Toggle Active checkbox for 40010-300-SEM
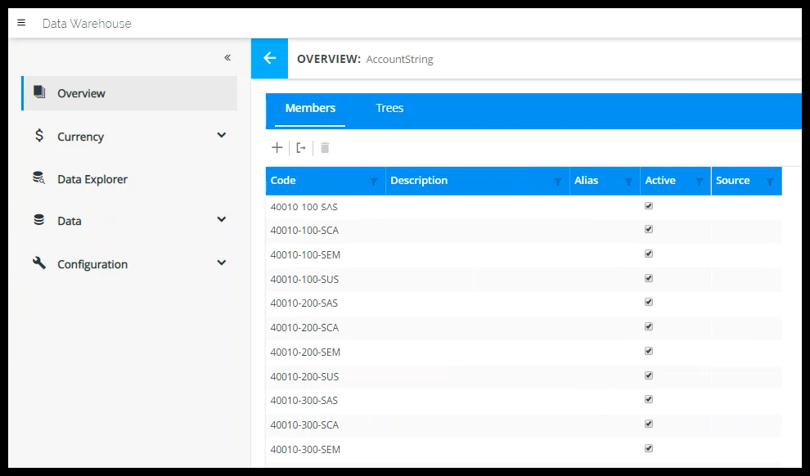This screenshot has height=476, width=810. (x=649, y=448)
